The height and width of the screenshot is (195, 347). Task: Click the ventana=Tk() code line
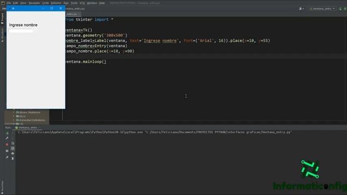[79, 30]
